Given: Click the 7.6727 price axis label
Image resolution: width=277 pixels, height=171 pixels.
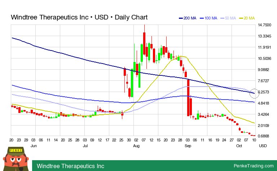Looking at the screenshot, I should point(264,81).
